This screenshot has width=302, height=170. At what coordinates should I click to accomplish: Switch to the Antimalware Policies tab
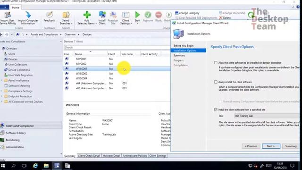tap(134, 156)
